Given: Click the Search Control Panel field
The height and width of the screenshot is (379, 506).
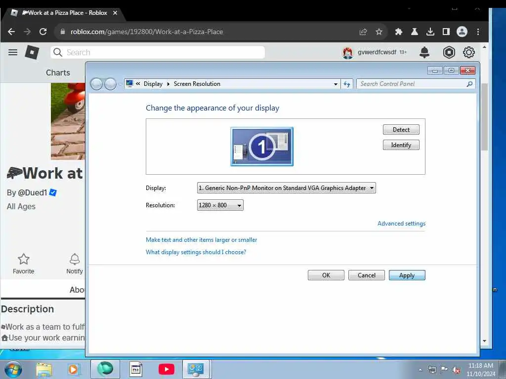Looking at the screenshot, I should (416, 84).
